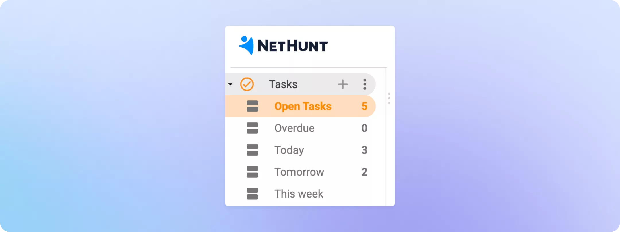Click the Open Tasks count 5

(x=364, y=106)
